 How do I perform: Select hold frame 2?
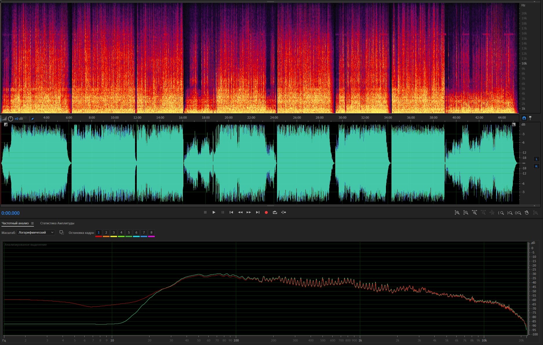click(x=106, y=232)
